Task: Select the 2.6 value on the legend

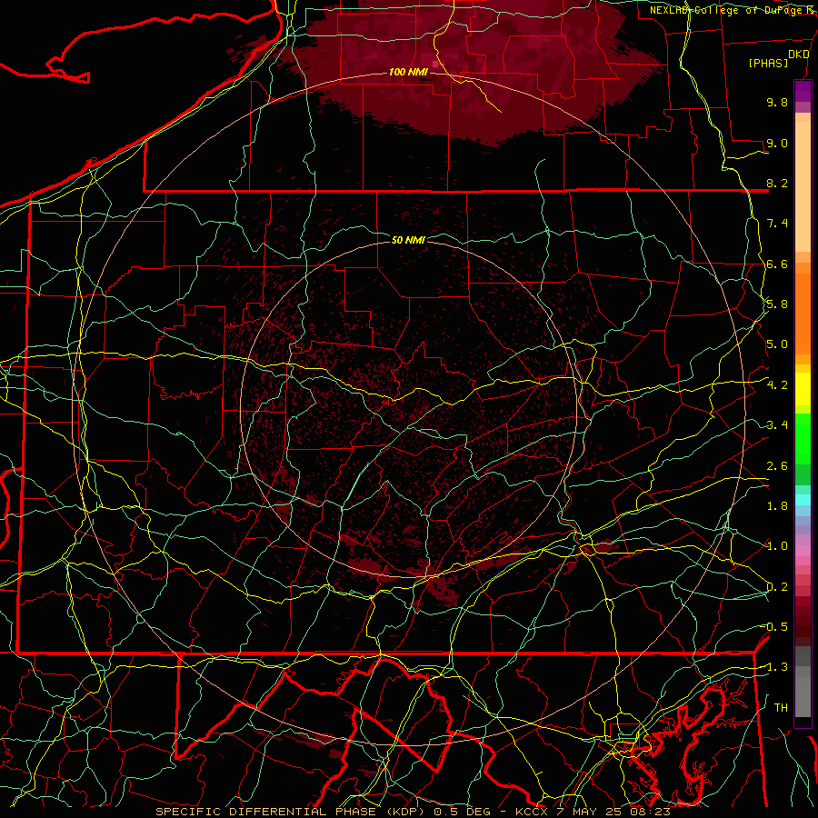Action: coord(777,466)
